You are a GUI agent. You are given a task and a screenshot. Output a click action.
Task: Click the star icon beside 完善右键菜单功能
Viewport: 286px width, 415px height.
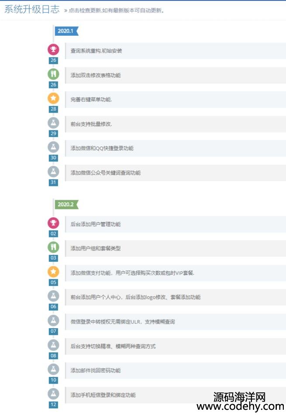(x=53, y=98)
